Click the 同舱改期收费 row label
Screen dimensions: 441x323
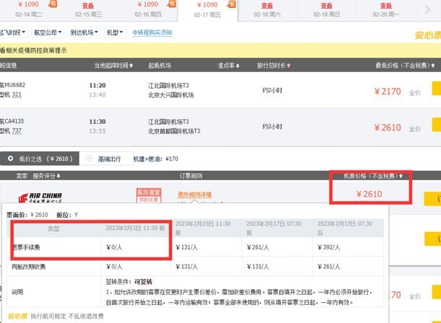[x=28, y=267]
